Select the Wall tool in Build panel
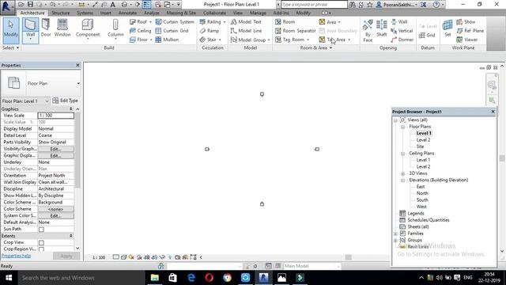Viewport: 506px width, 285px height. 30,30
